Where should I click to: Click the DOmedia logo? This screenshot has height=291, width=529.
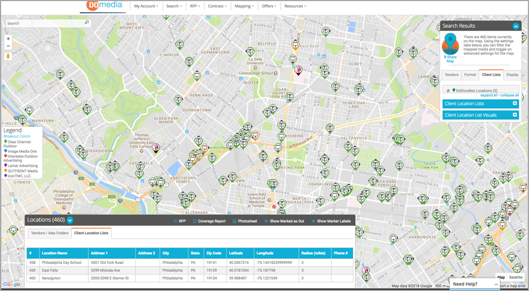pyautogui.click(x=104, y=6)
